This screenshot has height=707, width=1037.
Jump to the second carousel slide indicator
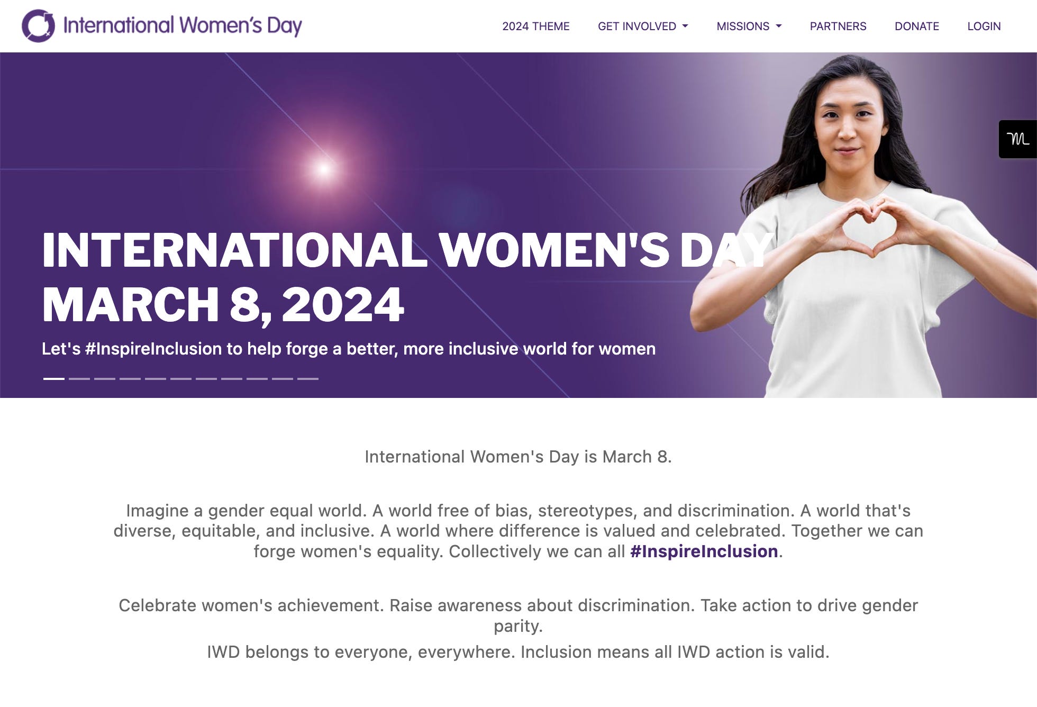(x=79, y=379)
